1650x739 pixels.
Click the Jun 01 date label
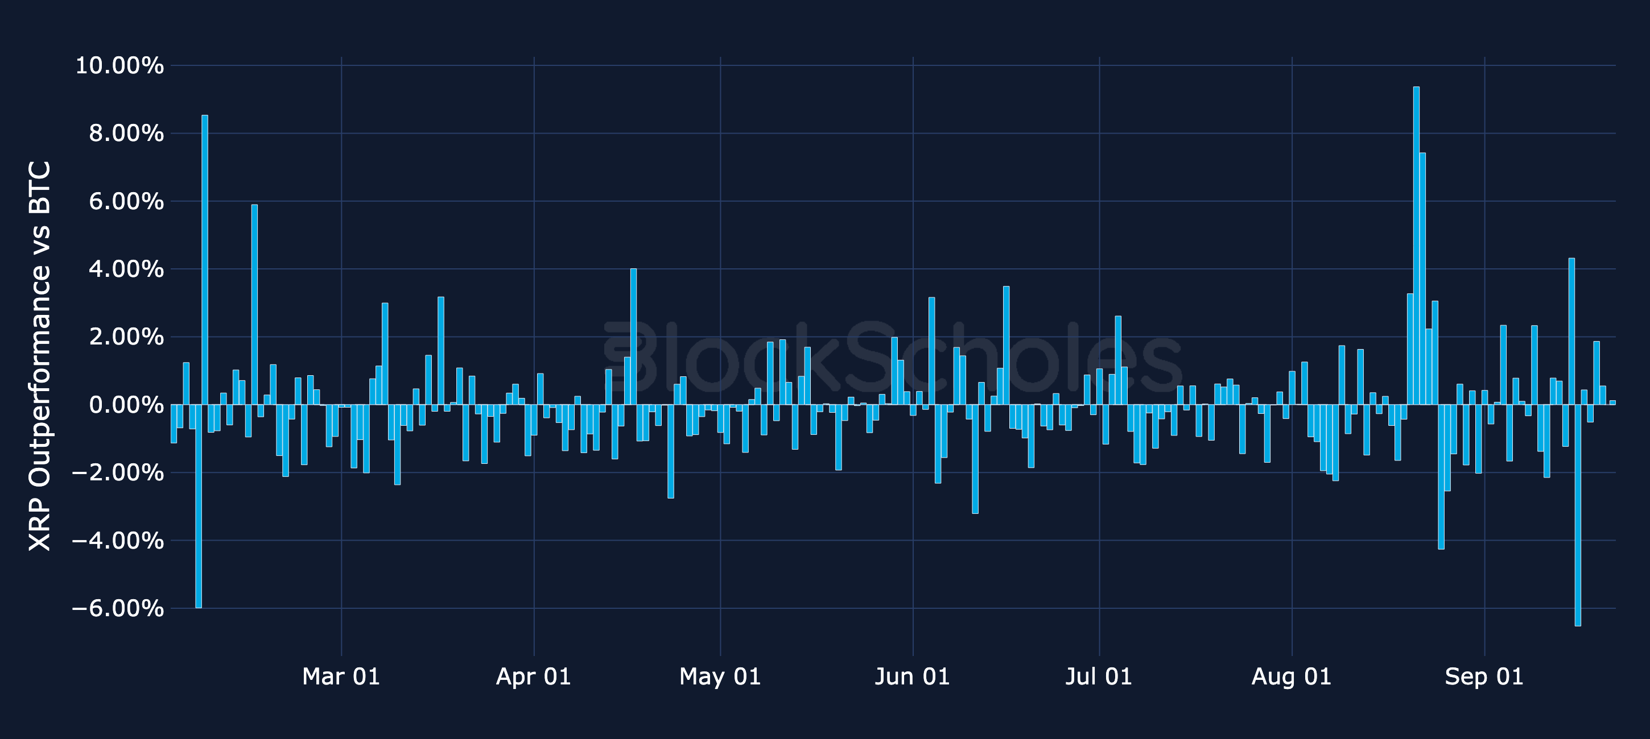click(913, 677)
